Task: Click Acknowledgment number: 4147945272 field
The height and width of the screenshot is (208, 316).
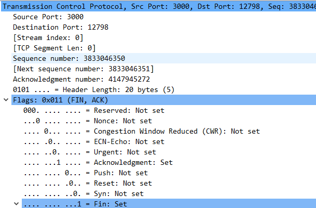Action: coord(81,79)
